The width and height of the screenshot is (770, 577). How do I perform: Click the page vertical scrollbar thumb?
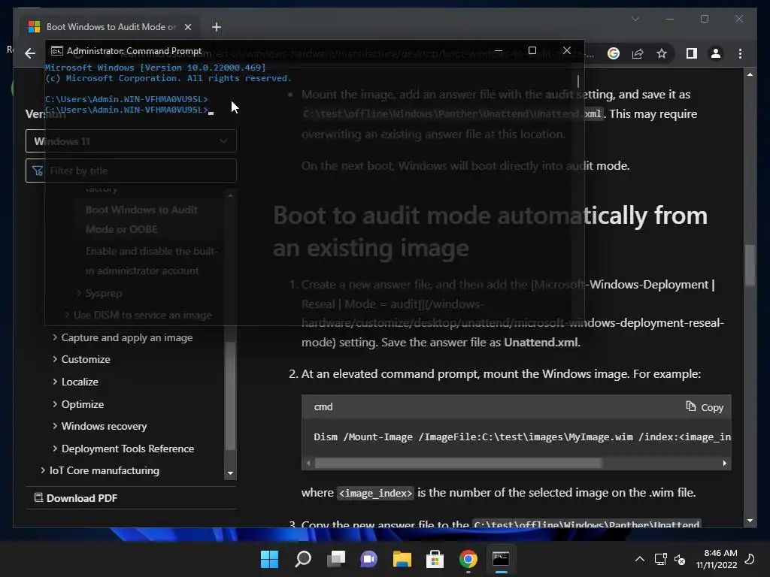(x=750, y=265)
